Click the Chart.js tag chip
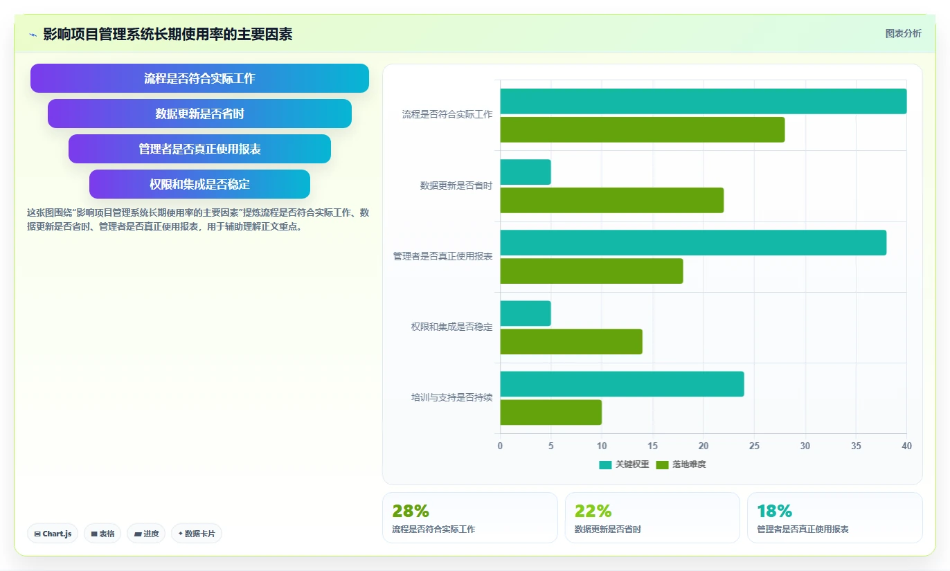The height and width of the screenshot is (571, 950). [x=53, y=534]
